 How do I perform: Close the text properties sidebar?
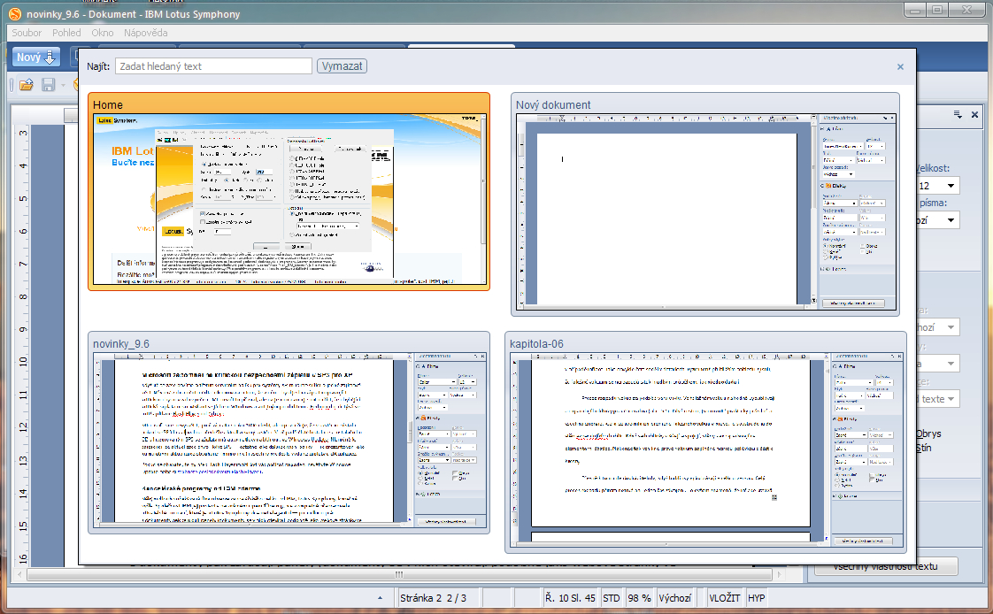[x=974, y=114]
